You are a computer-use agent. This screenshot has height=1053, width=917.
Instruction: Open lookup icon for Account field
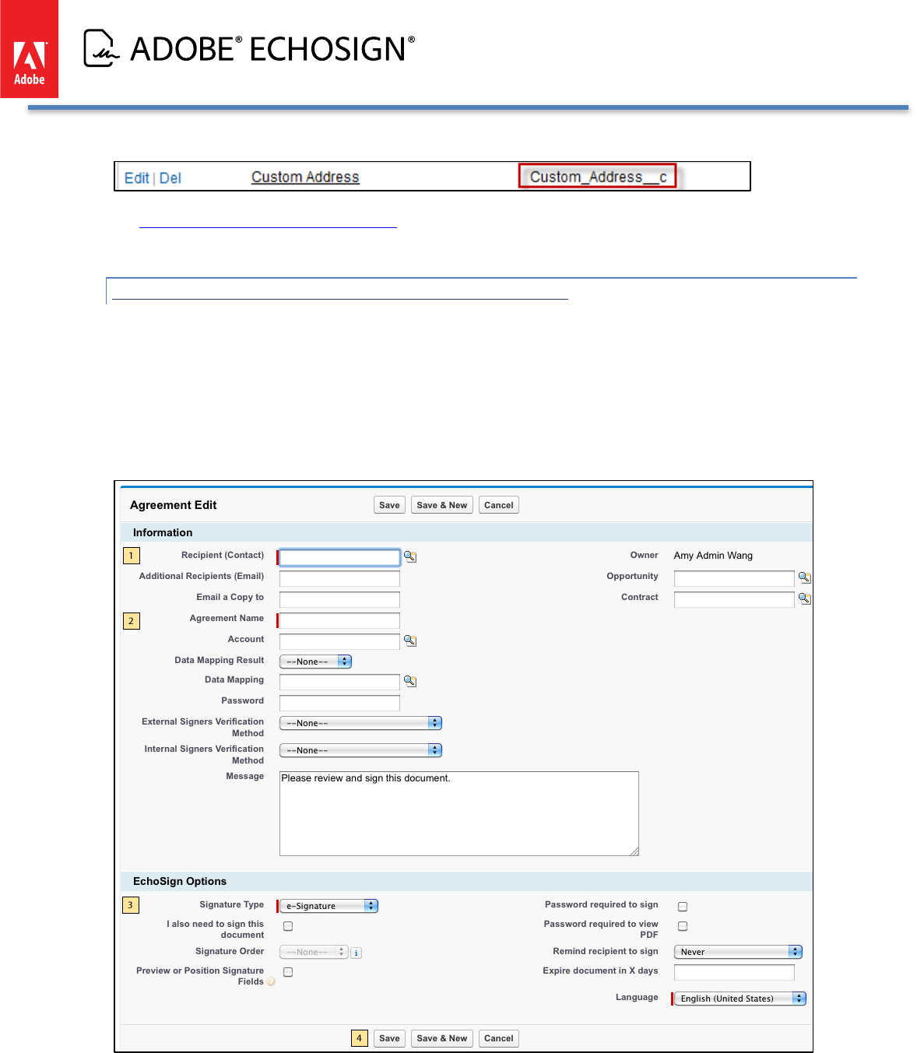coord(410,641)
